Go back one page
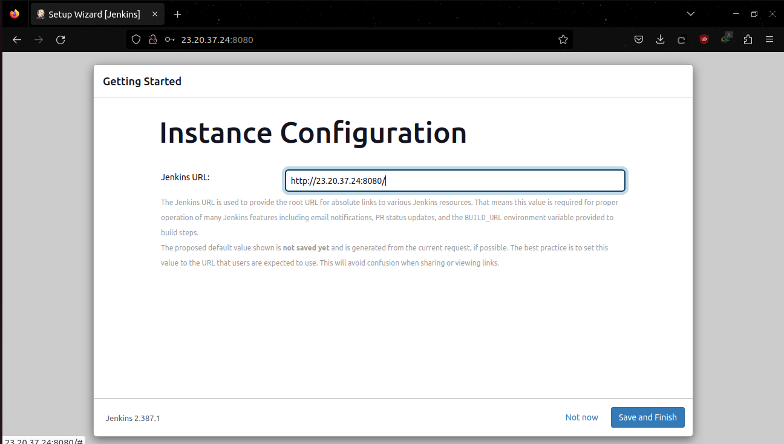Viewport: 784px width, 444px height. tap(17, 39)
